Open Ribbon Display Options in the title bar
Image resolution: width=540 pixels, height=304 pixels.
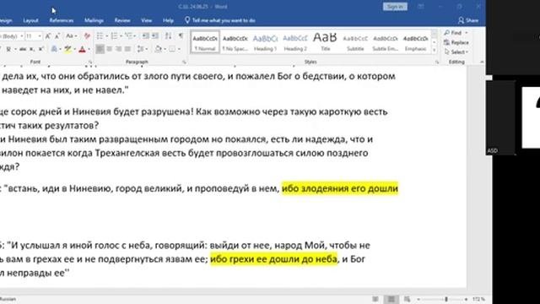[x=421, y=7]
